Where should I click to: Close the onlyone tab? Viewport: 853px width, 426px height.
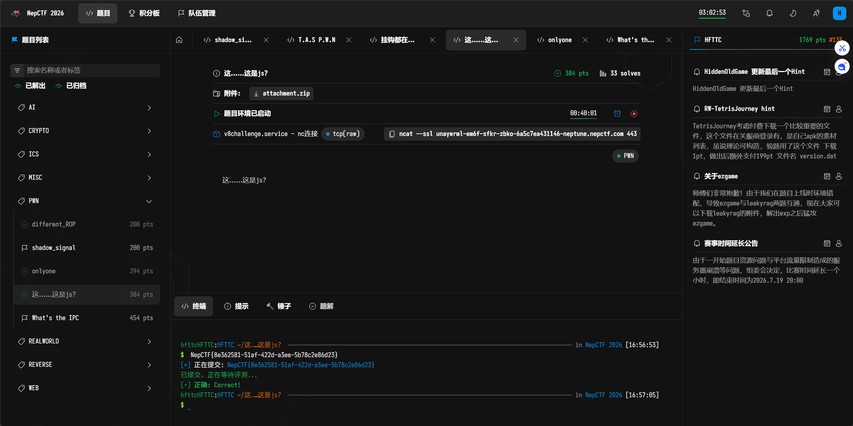coord(585,40)
